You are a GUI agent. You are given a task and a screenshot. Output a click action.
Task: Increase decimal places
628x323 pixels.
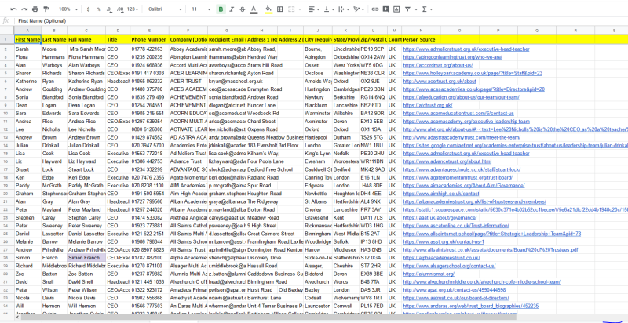click(x=120, y=9)
